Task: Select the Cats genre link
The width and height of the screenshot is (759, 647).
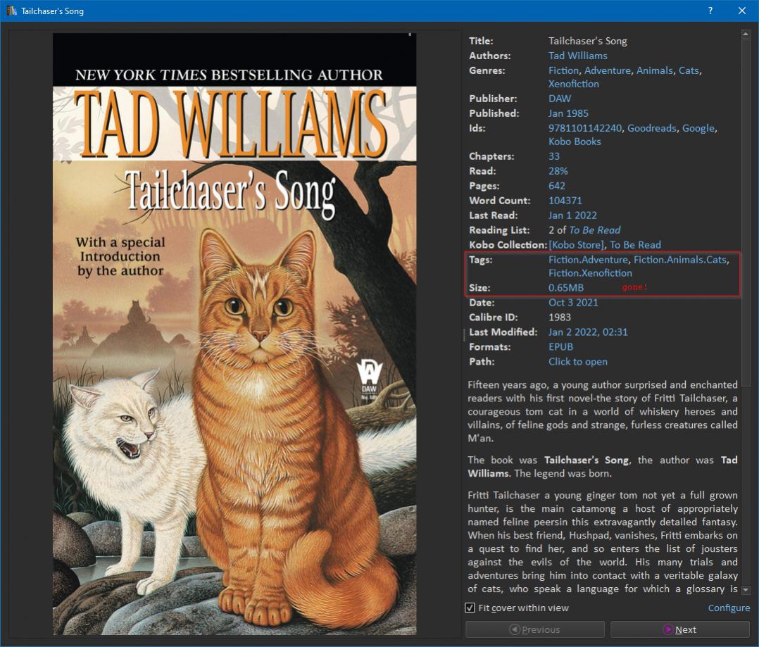Action: pos(689,70)
